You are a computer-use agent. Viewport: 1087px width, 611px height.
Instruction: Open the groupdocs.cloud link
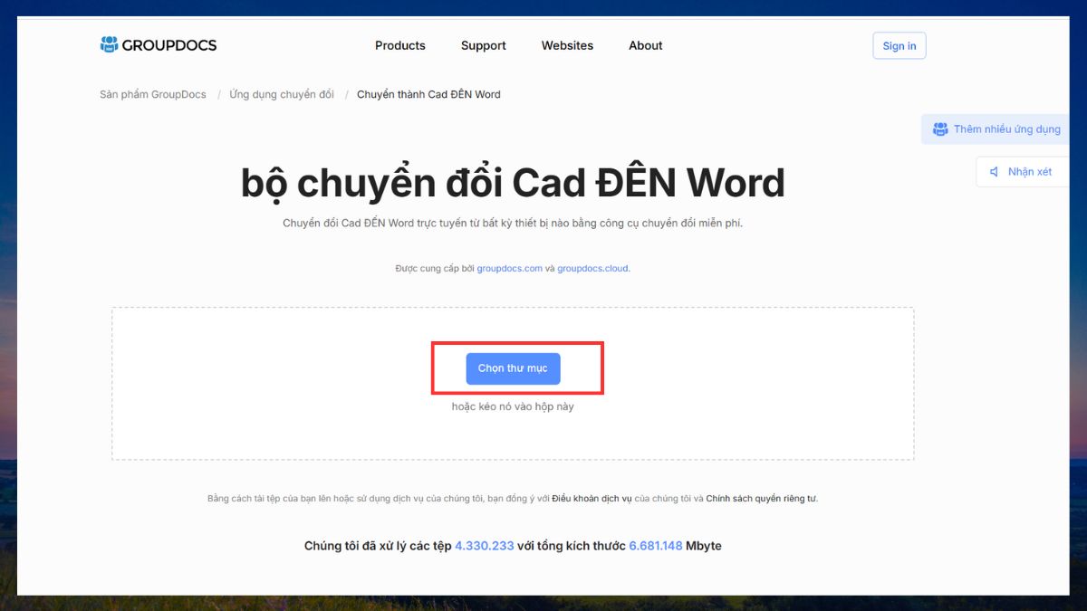point(592,269)
